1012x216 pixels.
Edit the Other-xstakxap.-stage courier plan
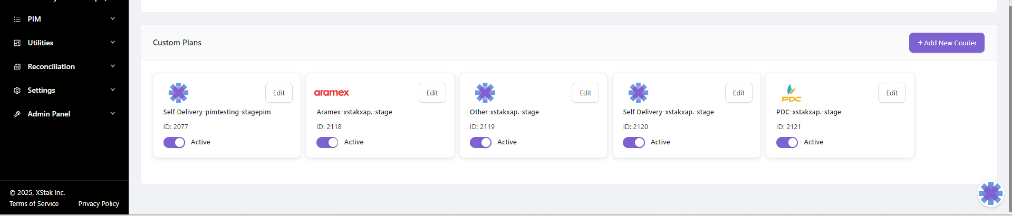tap(585, 93)
